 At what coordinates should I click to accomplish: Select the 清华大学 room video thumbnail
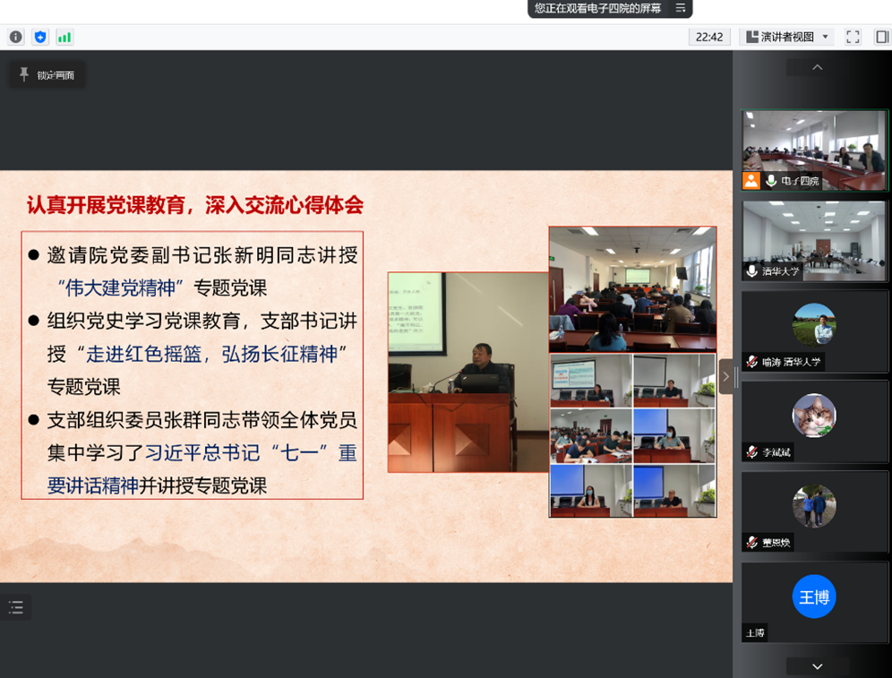click(x=815, y=241)
